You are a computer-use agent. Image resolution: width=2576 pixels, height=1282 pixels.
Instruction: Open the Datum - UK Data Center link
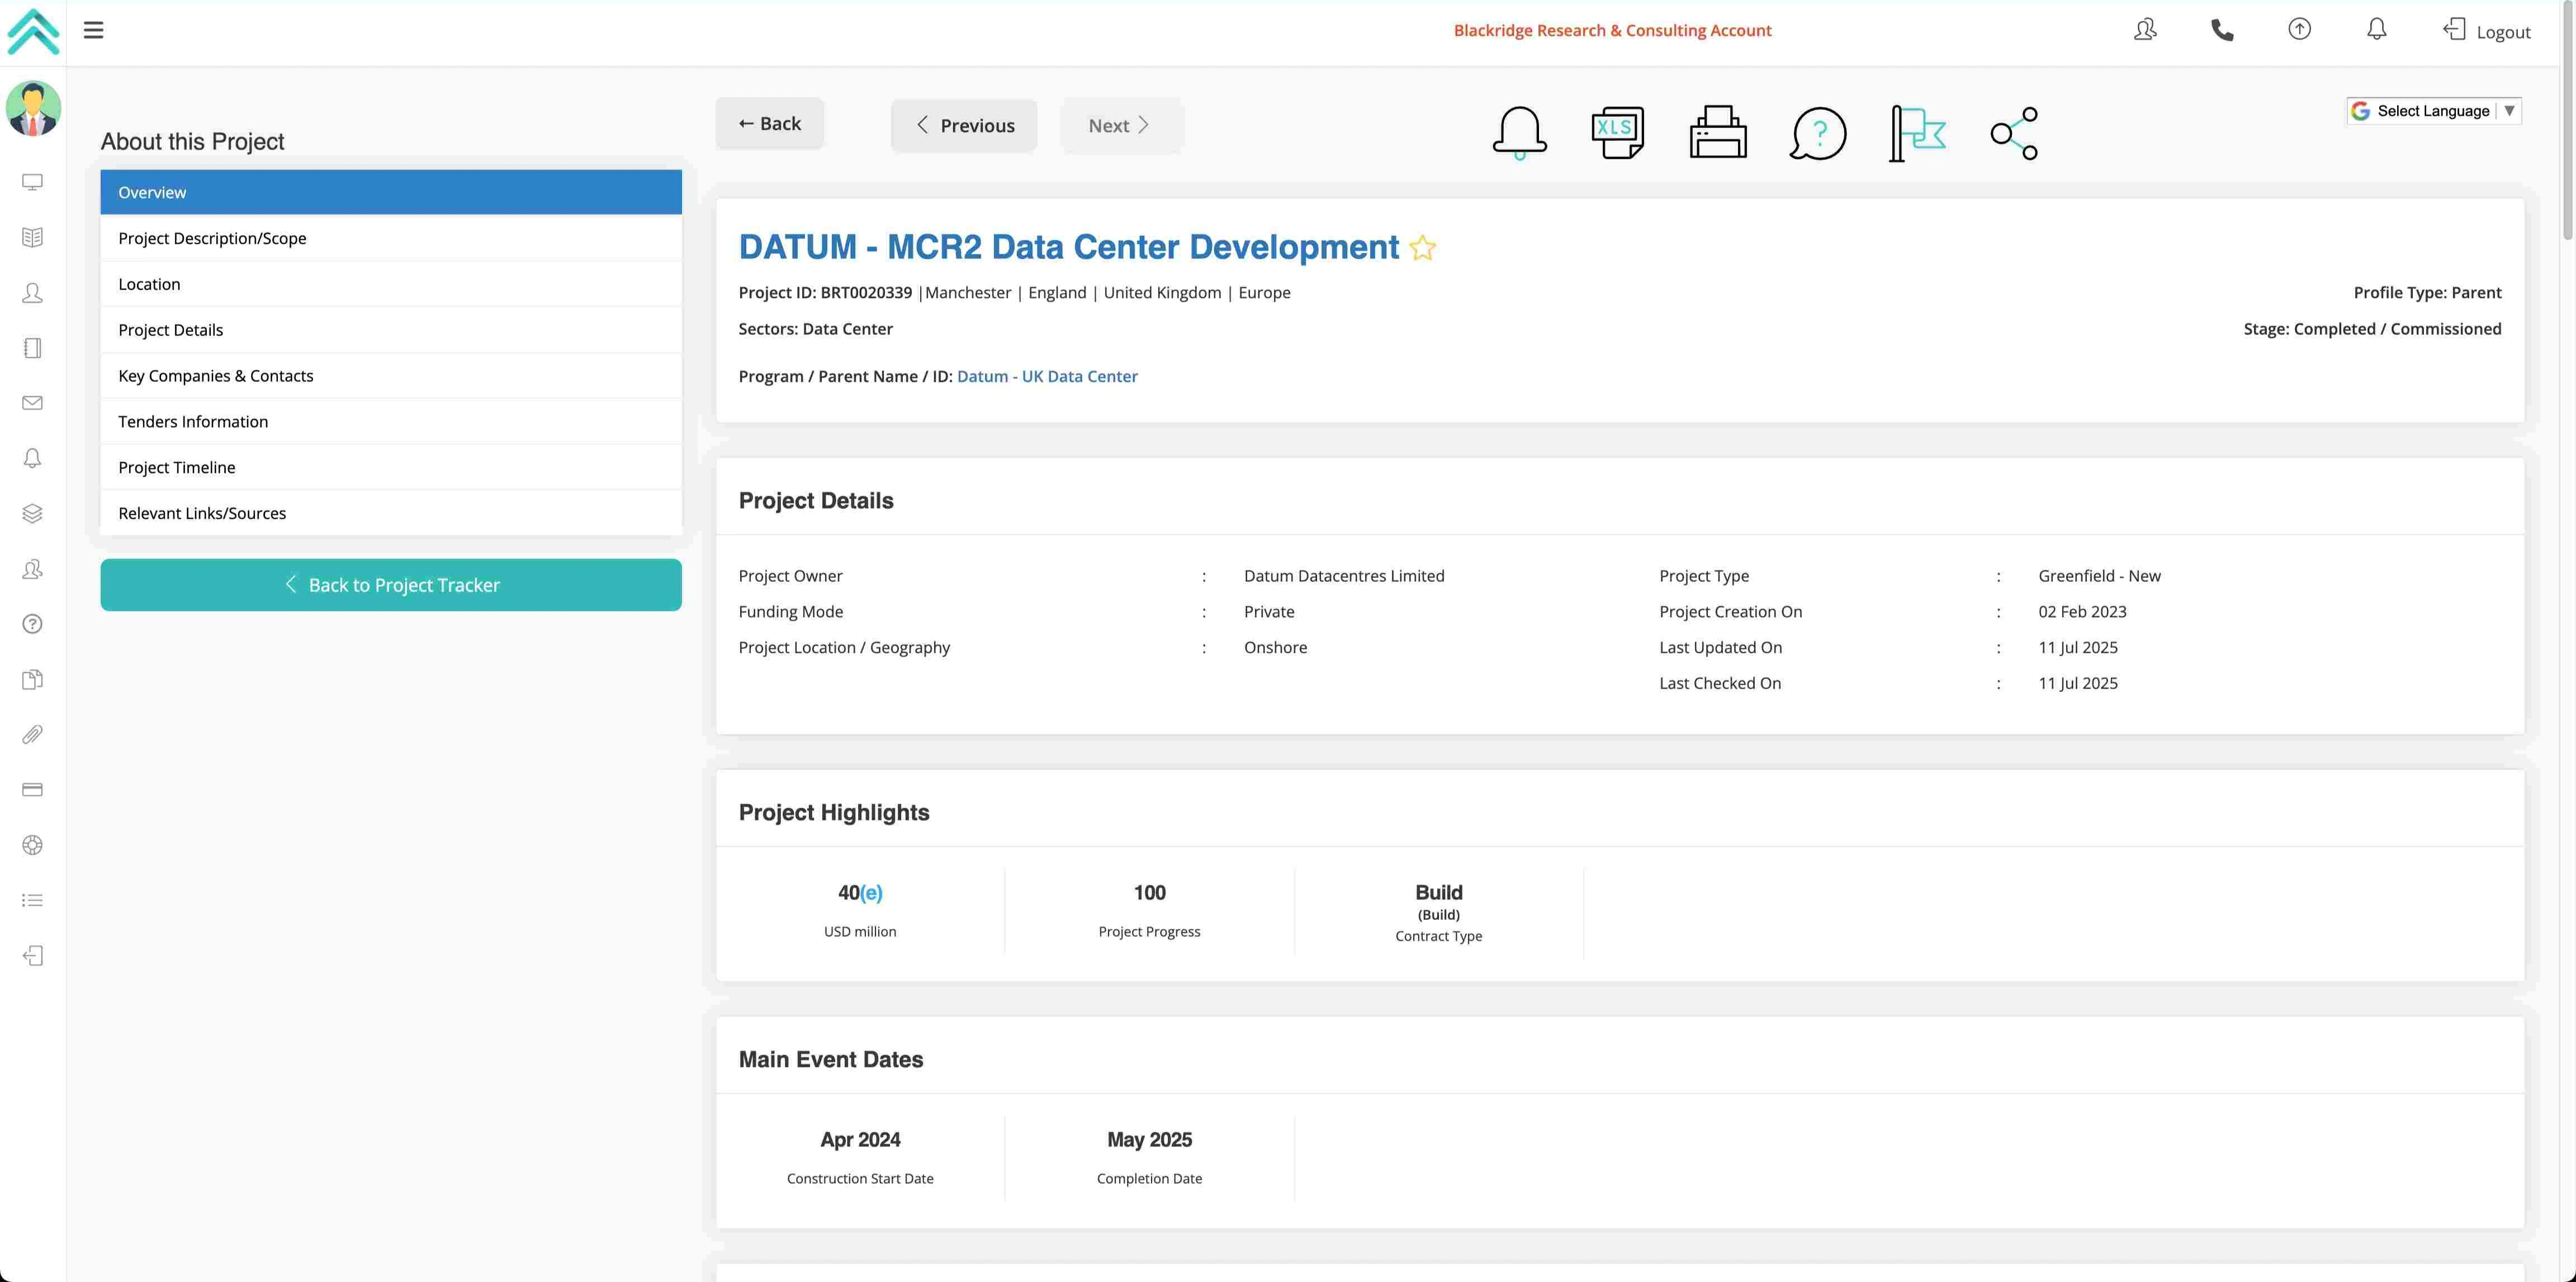tap(1047, 376)
